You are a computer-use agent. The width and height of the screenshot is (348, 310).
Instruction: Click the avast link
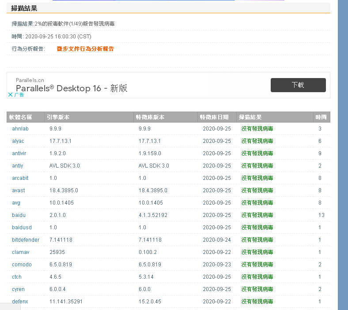(x=19, y=190)
